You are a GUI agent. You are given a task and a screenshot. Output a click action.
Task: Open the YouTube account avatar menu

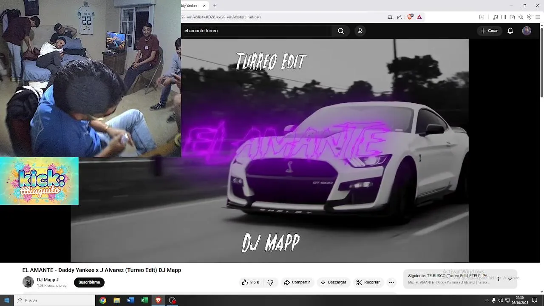(x=527, y=31)
